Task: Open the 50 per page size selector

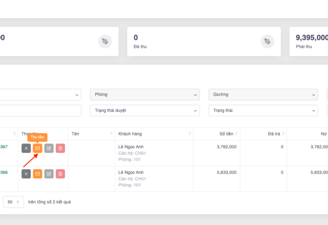Action: [x=13, y=202]
